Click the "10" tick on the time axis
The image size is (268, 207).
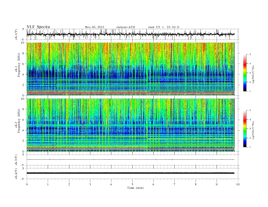click(238, 184)
